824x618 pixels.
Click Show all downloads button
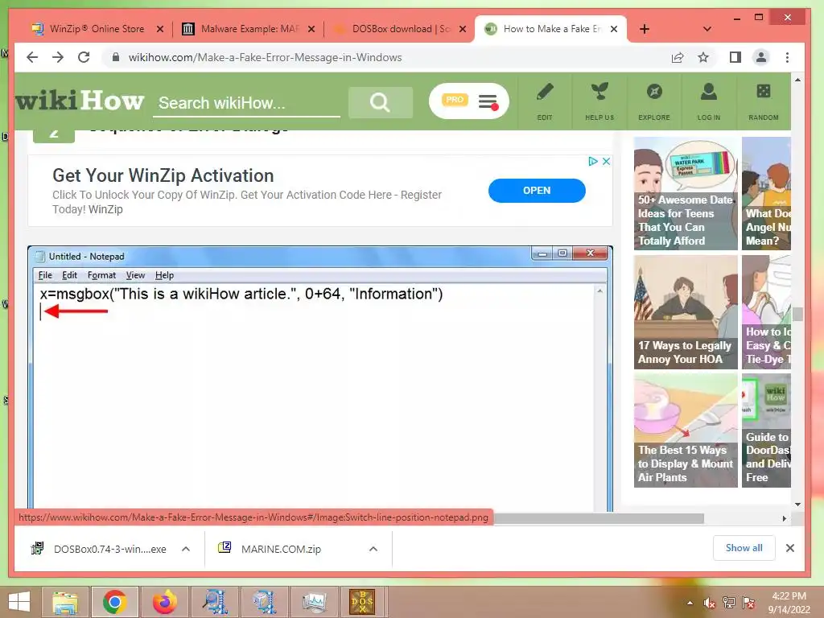744,547
